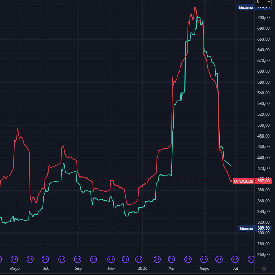Click the 700,00 price axis label
The height and width of the screenshot is (275, 275).
(x=263, y=18)
